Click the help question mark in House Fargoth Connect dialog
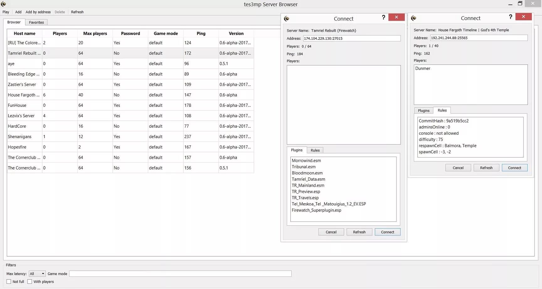The height and width of the screenshot is (289, 542). click(510, 17)
